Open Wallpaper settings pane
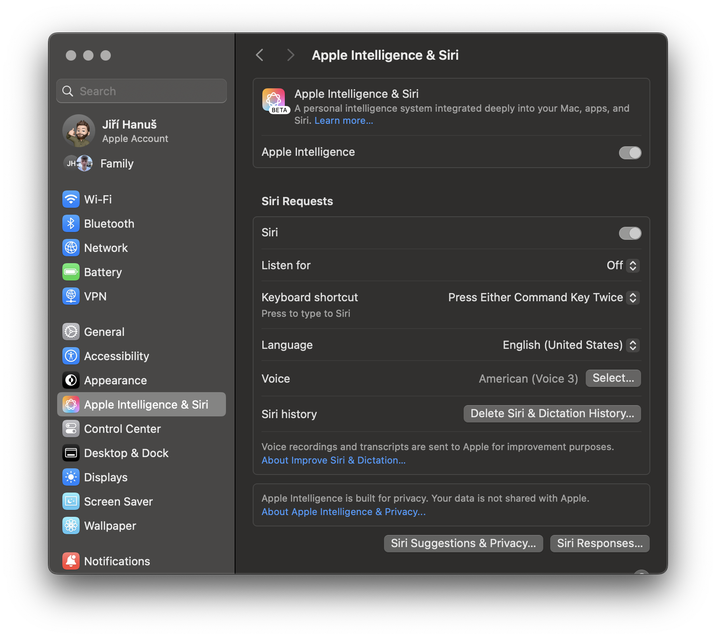Image resolution: width=716 pixels, height=638 pixels. 142,525
